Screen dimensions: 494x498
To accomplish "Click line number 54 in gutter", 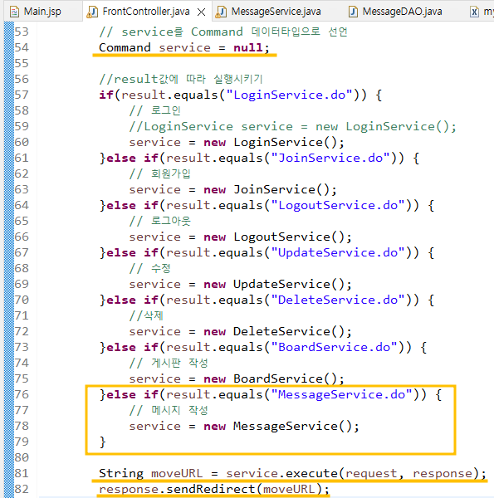I will pos(22,47).
